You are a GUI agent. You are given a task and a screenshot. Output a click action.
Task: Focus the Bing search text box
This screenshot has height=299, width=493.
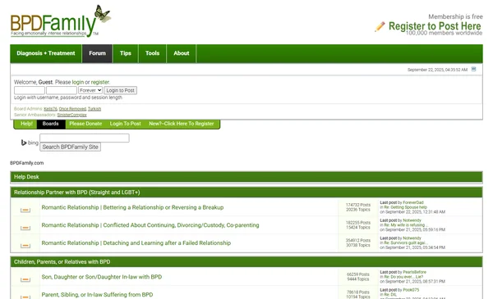click(85, 138)
